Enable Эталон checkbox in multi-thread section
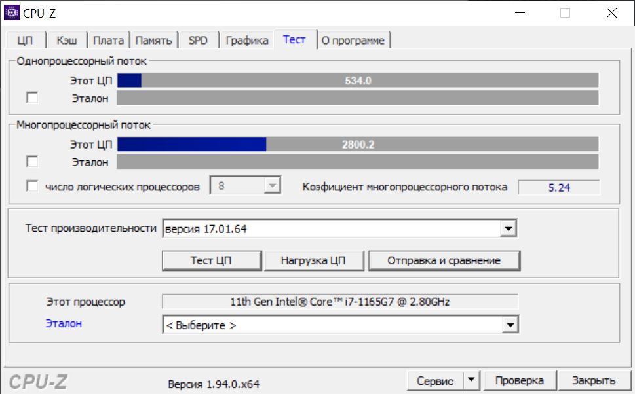 coord(32,162)
